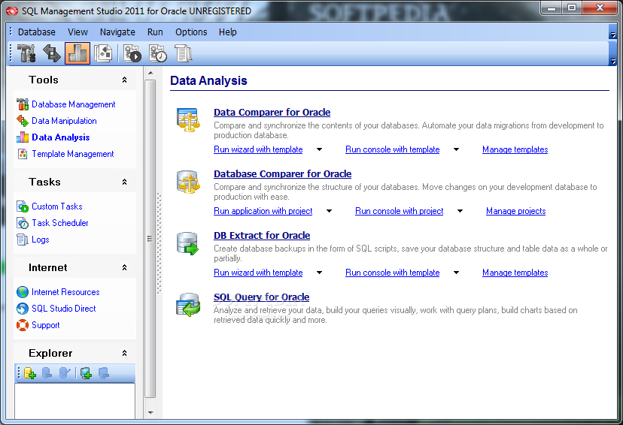The height and width of the screenshot is (425, 623).
Task: Open Internet Resources link
Action: pyautogui.click(x=65, y=292)
